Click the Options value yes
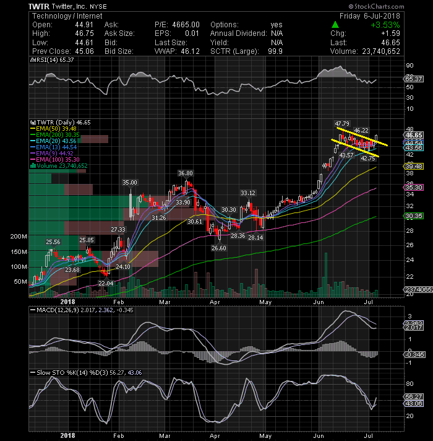Screen dimensions: 433x441 (x=277, y=25)
